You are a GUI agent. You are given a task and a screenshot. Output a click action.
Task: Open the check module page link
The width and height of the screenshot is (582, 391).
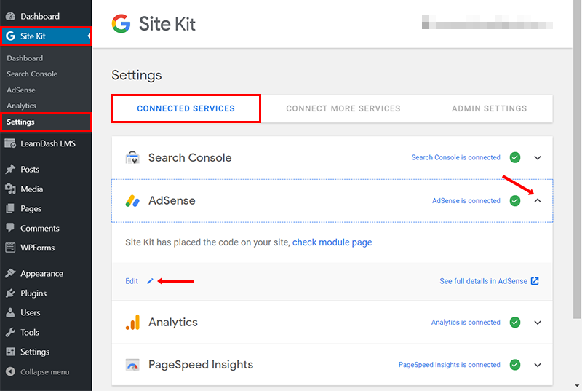click(x=332, y=242)
